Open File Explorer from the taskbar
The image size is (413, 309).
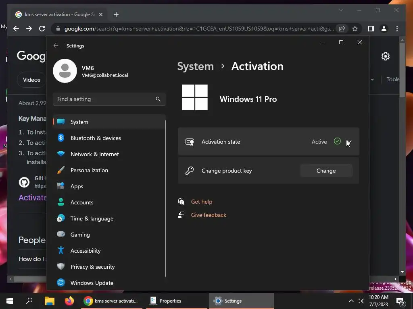tap(49, 301)
